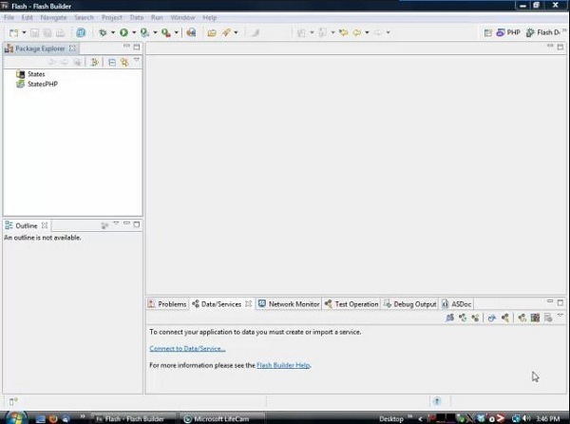Select the StatesPHP project
The image size is (570, 424).
click(x=43, y=84)
